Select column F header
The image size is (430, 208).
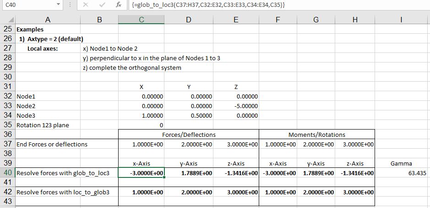(x=278, y=20)
